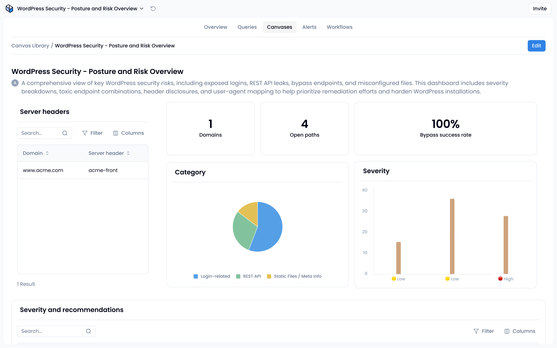Click the Edit button
This screenshot has height=348, width=557.
(536, 46)
